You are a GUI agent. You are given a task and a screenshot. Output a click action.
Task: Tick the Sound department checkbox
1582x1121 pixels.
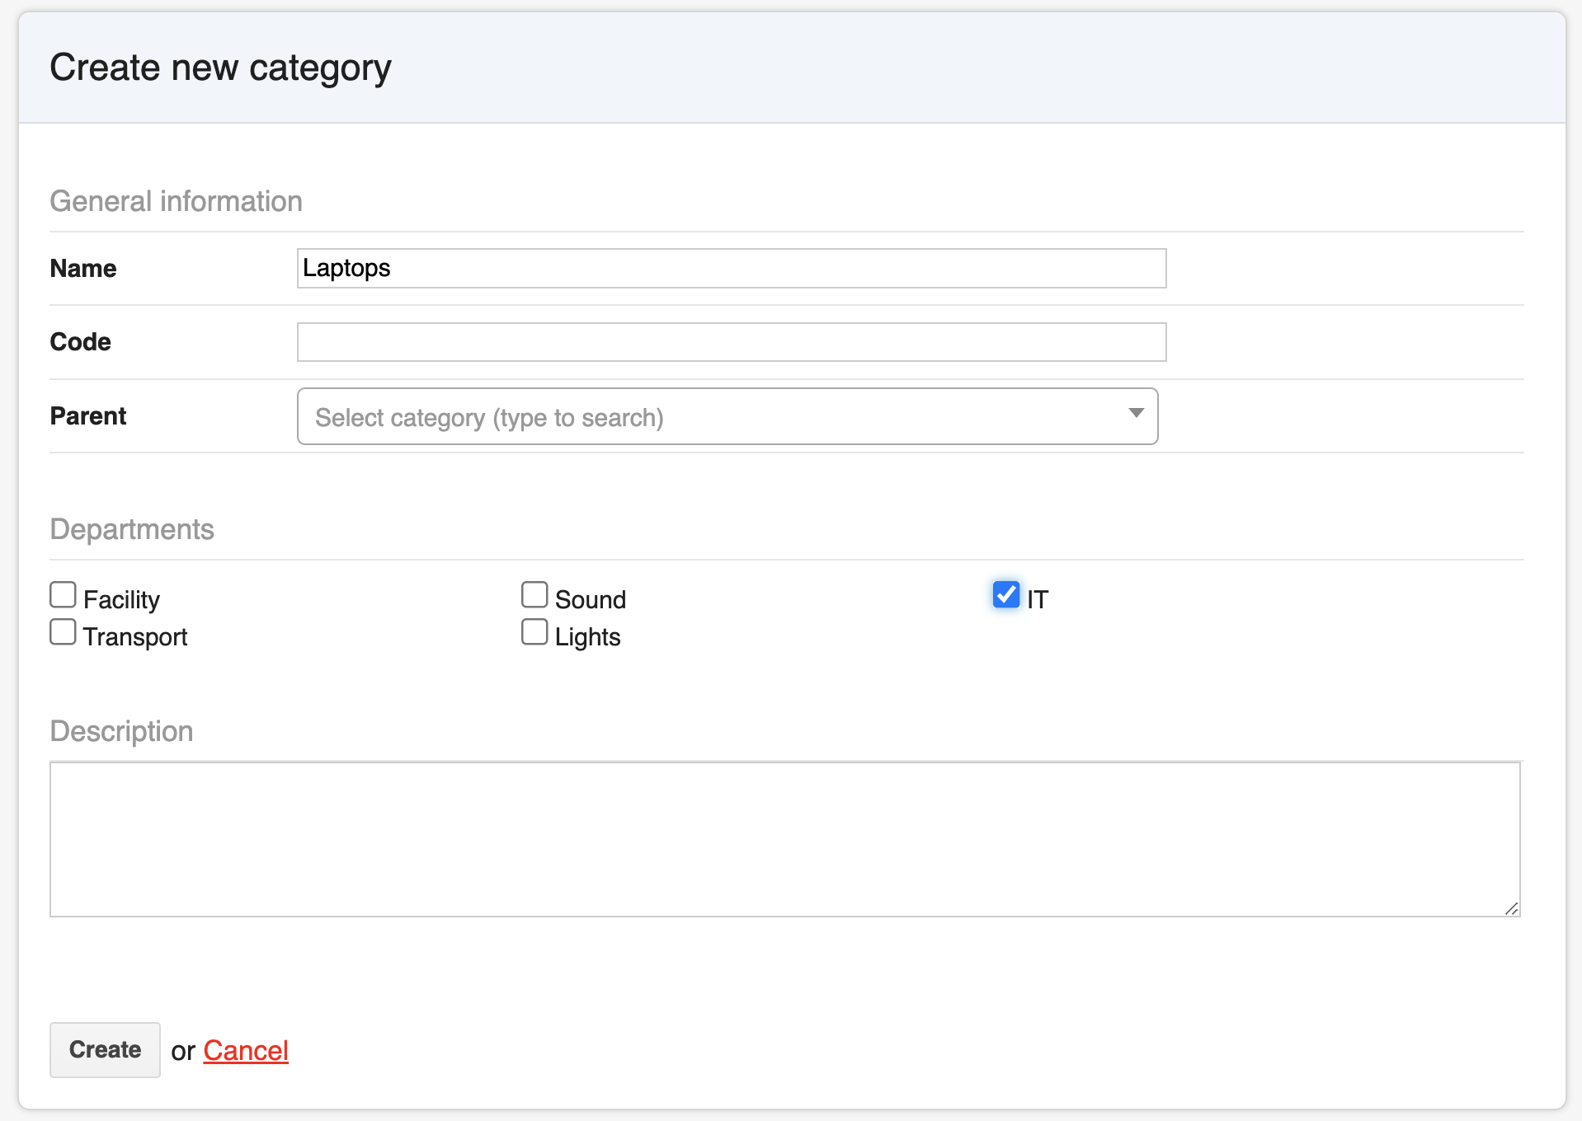coord(534,595)
